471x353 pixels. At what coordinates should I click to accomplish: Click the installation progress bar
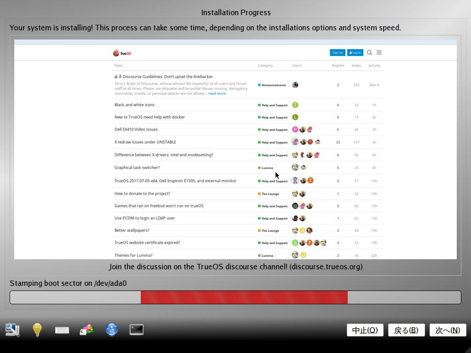pos(235,297)
